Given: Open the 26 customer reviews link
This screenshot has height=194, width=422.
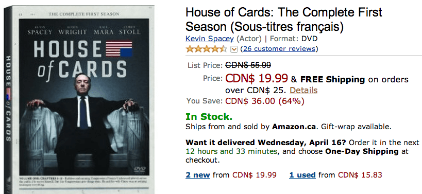Looking at the screenshot, I should tap(279, 49).
